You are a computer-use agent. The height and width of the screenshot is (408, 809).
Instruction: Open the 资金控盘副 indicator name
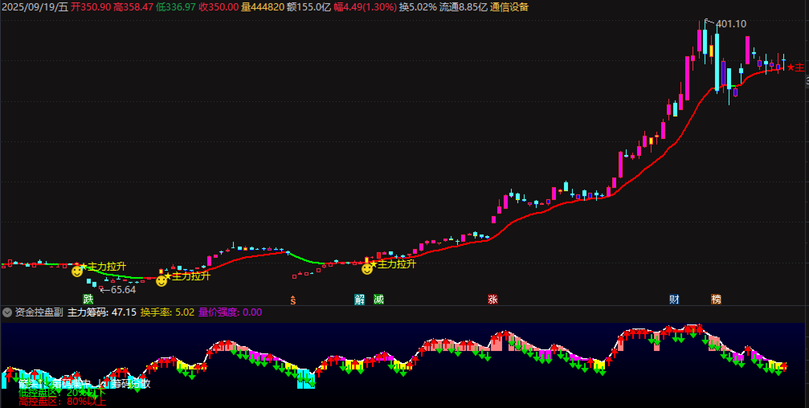click(x=39, y=312)
